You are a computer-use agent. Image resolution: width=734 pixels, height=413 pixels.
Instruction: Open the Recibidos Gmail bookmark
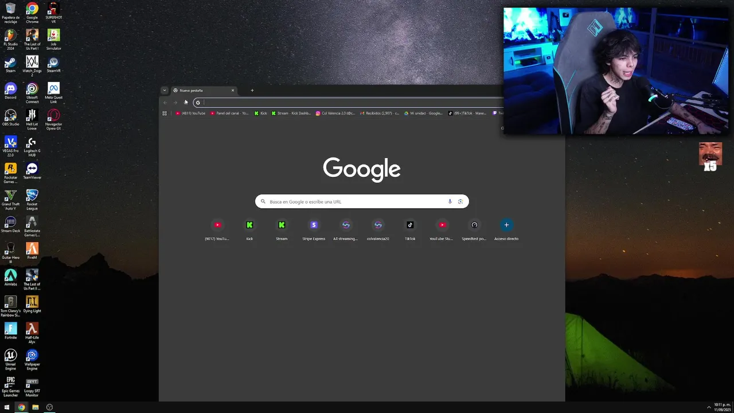(379, 113)
